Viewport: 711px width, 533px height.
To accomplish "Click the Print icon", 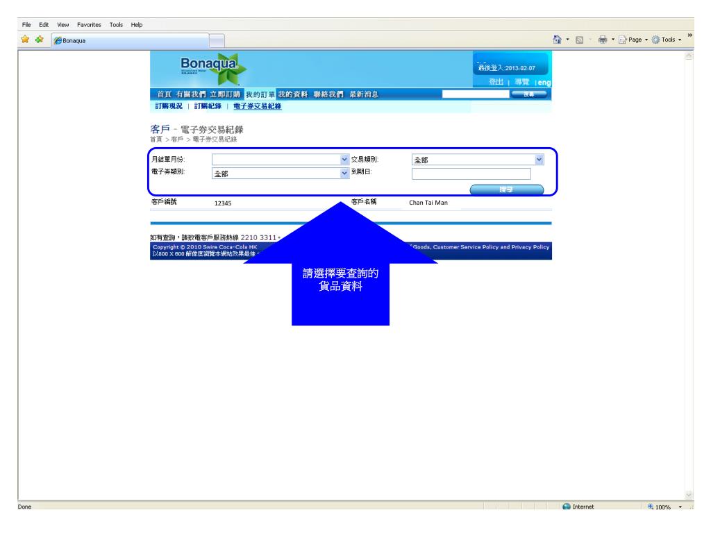I will click(x=602, y=40).
